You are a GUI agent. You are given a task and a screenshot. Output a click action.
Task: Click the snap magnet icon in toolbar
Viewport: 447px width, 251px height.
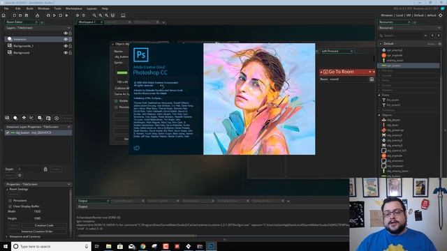click(x=112, y=15)
